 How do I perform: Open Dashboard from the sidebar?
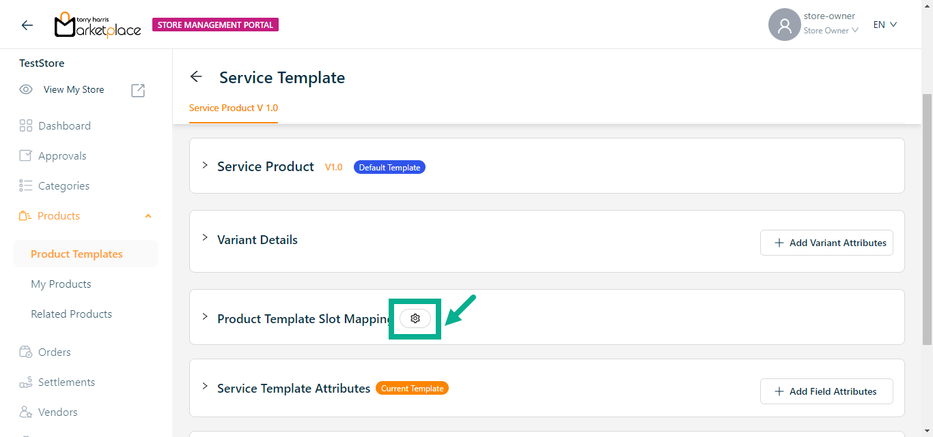click(x=64, y=126)
